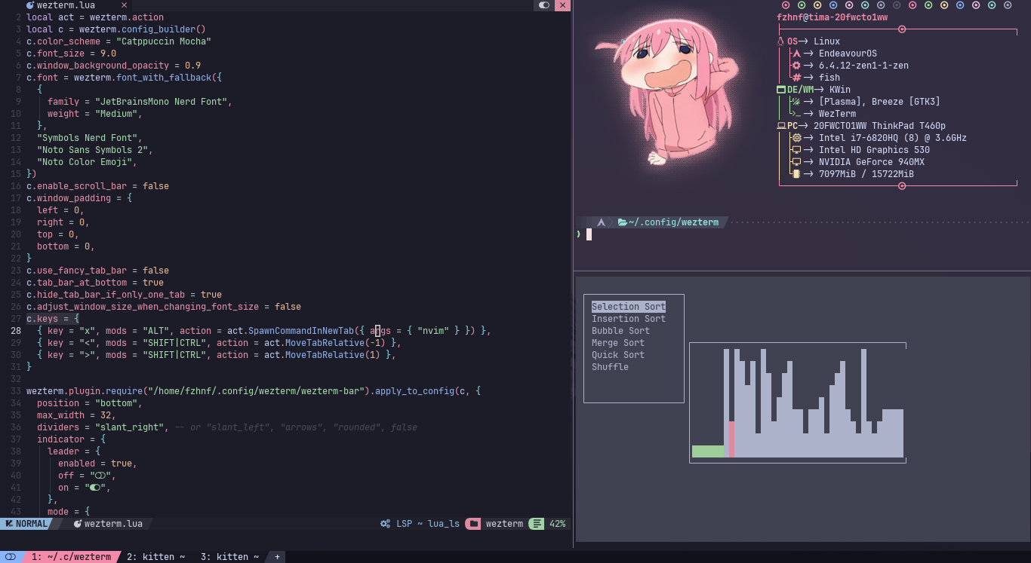Click the c.window_background_opacity = 0.9 line

pos(113,66)
